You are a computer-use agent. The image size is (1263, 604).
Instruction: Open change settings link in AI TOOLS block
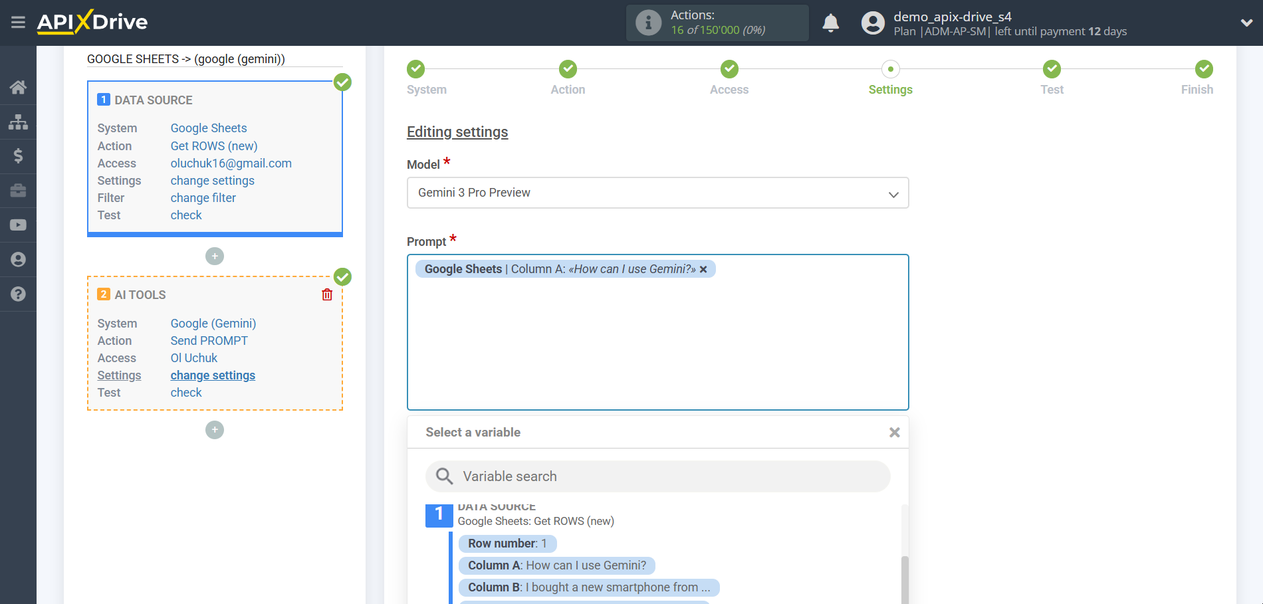tap(213, 375)
